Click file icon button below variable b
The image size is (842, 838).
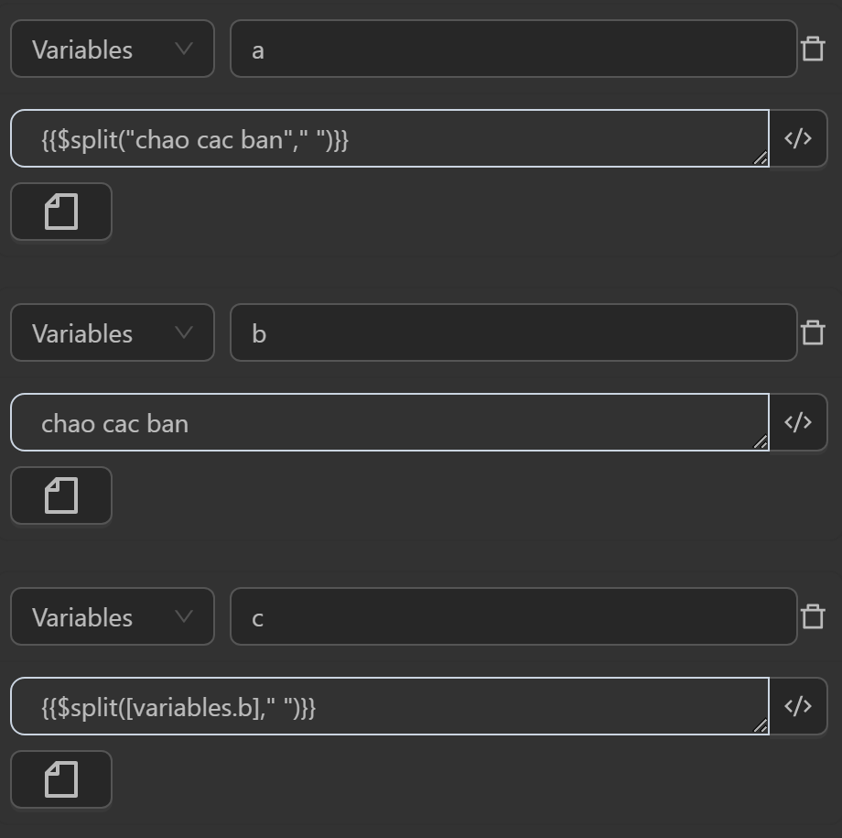(x=61, y=495)
